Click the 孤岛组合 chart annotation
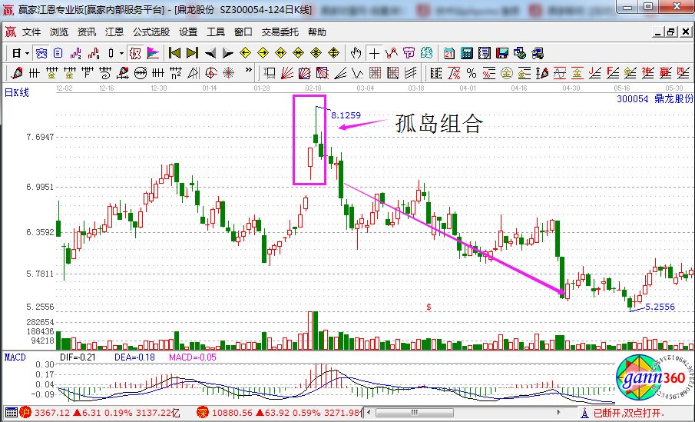 click(439, 125)
